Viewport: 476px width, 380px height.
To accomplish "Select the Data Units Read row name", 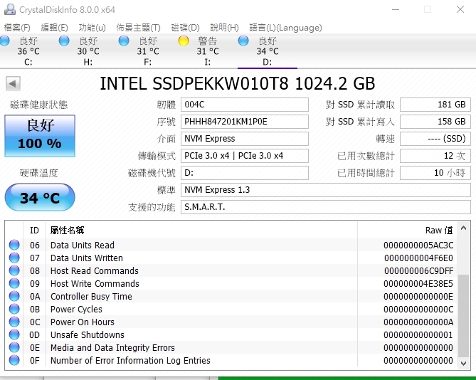I will pyautogui.click(x=83, y=245).
